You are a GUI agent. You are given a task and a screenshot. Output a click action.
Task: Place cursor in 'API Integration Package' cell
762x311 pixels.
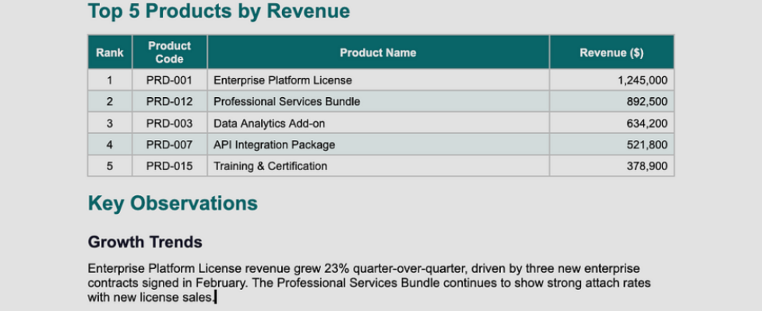point(274,145)
